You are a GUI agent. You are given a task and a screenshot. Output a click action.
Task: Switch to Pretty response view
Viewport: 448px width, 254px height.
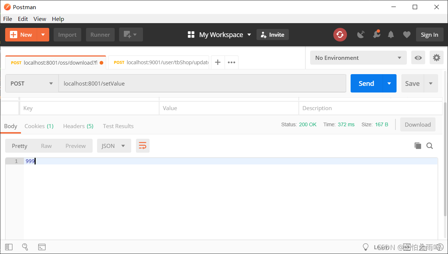pyautogui.click(x=19, y=146)
